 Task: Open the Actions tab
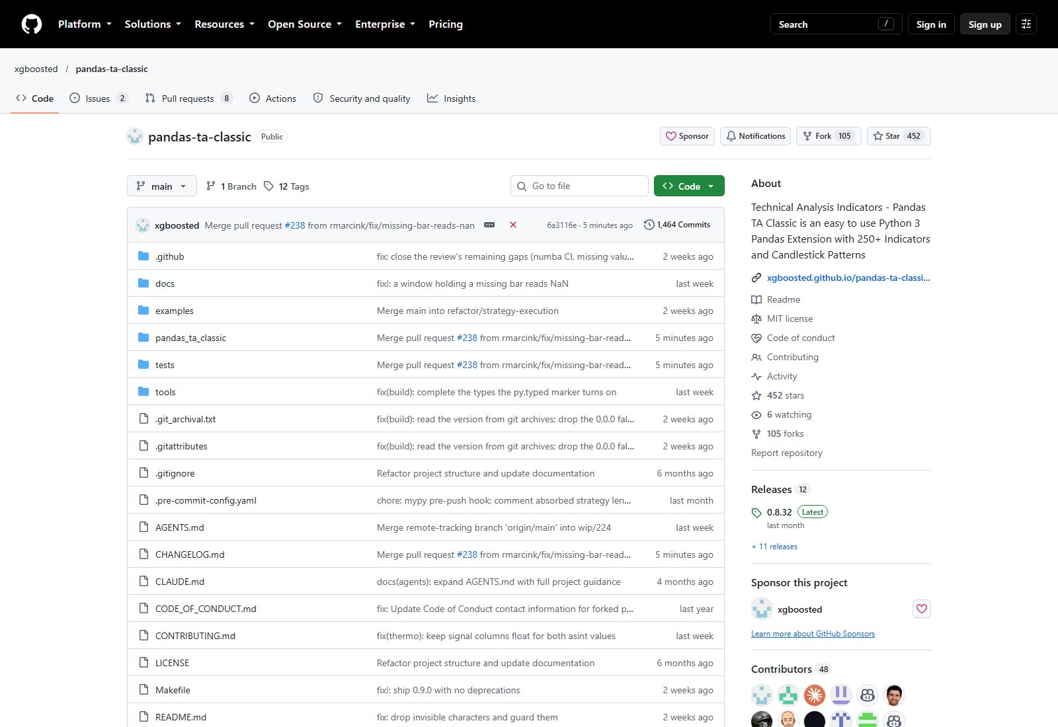coord(273,98)
